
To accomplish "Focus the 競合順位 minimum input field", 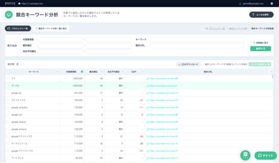I will [x=61, y=46].
